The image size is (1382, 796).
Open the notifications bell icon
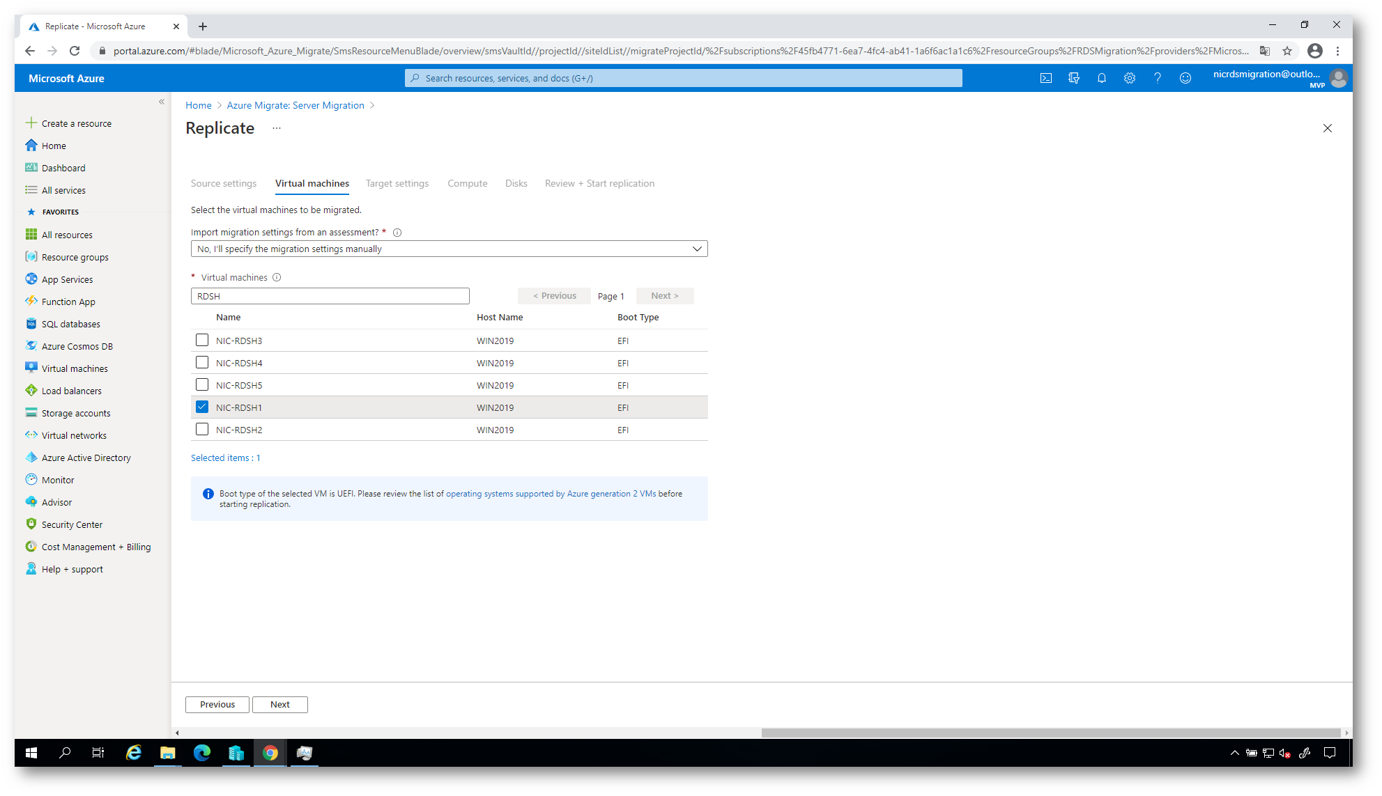coord(1101,78)
